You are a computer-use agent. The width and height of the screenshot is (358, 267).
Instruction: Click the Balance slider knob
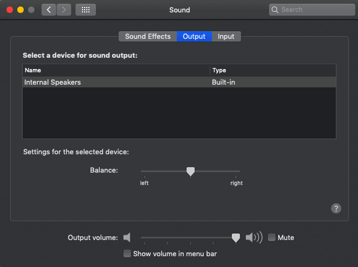click(x=190, y=172)
